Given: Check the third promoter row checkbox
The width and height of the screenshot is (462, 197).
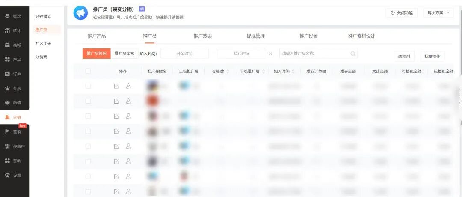Looking at the screenshot, I should tap(88, 116).
